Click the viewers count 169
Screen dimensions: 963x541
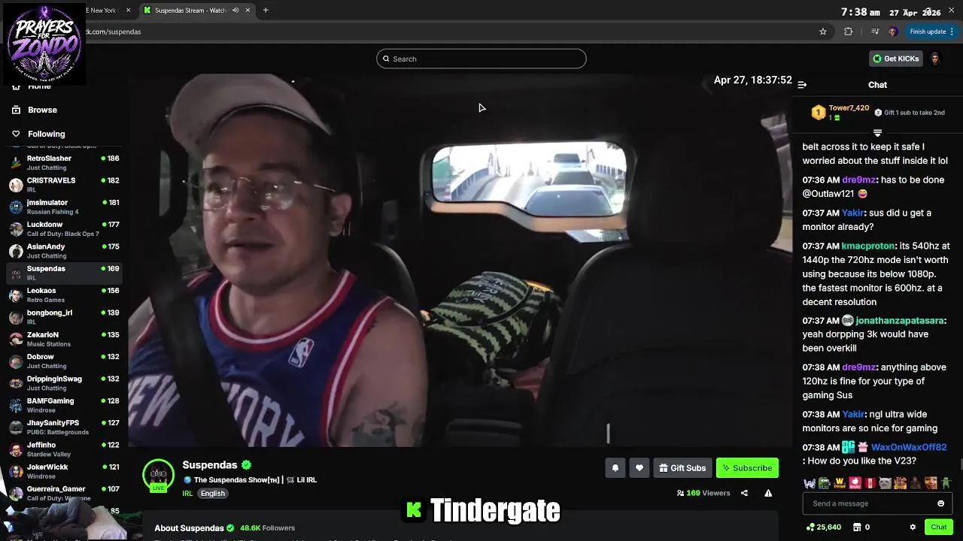tap(703, 494)
